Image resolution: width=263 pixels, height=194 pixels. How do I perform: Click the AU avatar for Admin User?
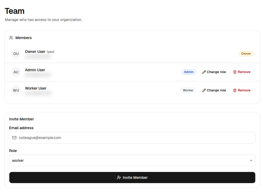(16, 72)
